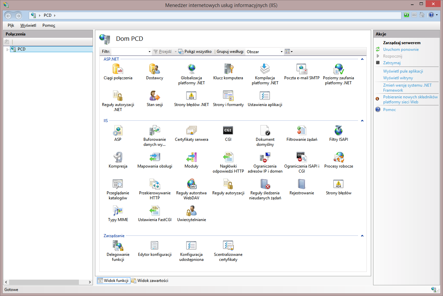443x296 pixels.
Task: Open the Ciągi połączenia feature
Action: click(x=118, y=72)
